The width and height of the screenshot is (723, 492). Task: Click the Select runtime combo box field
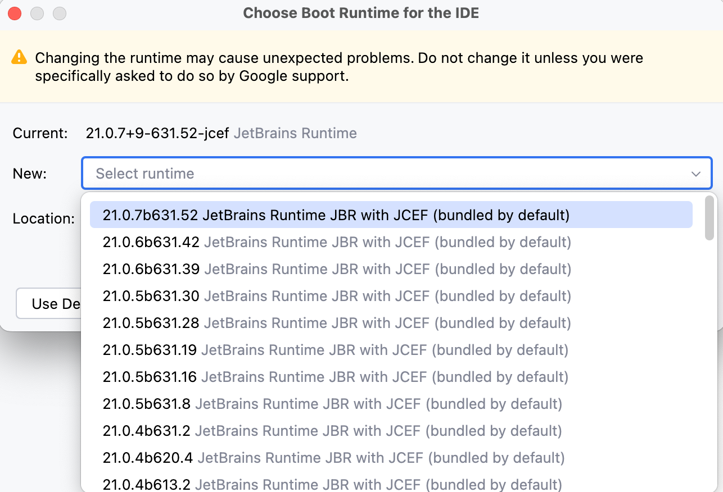(x=397, y=173)
